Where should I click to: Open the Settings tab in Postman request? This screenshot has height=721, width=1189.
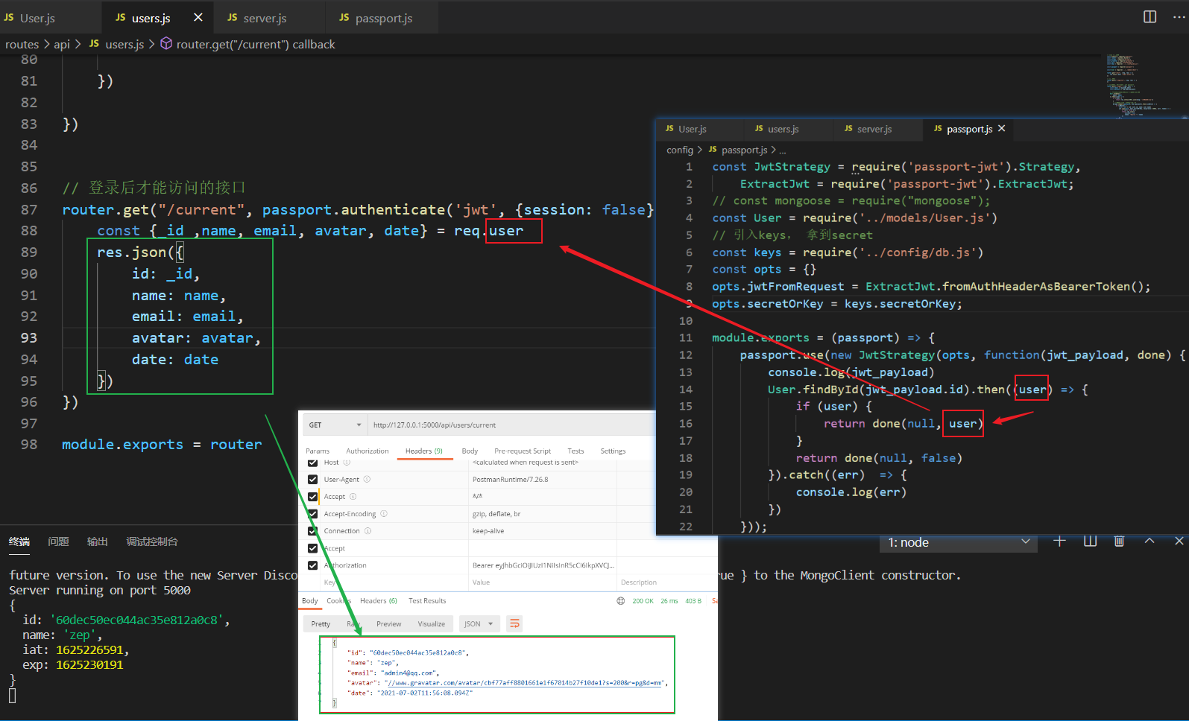point(613,451)
